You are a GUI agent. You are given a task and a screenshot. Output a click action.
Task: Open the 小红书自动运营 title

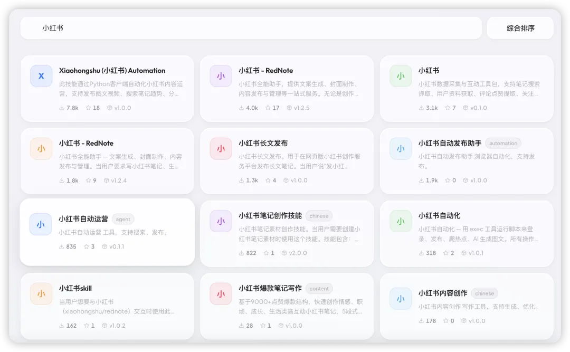(x=83, y=219)
